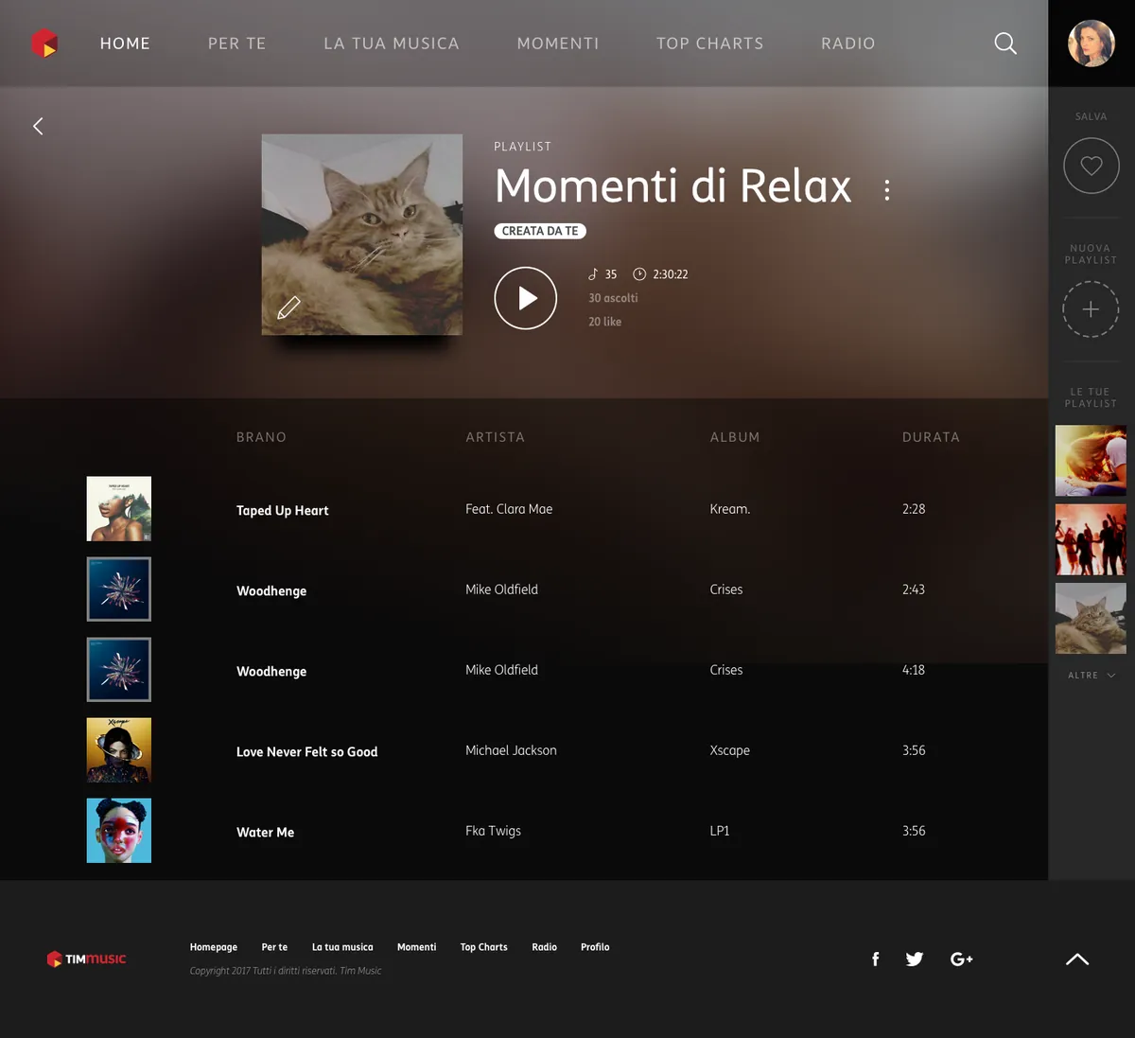Viewport: 1135px width, 1038px height.
Task: Click artist Feat. Clara Mae
Action: click(x=509, y=509)
